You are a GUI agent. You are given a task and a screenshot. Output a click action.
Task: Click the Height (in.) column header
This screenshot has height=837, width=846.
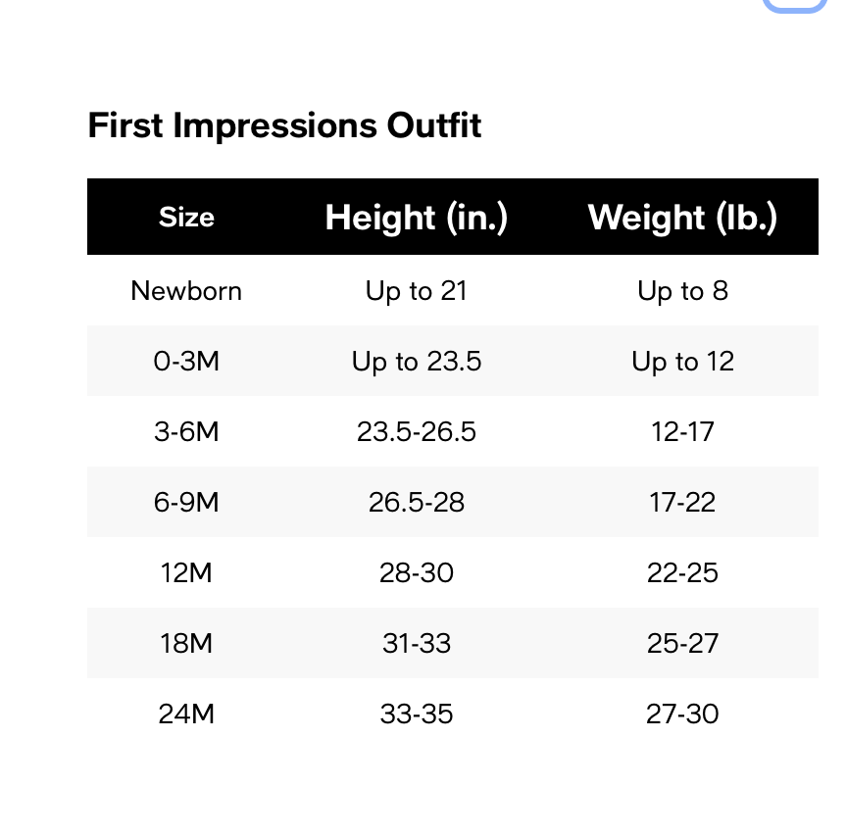(x=417, y=218)
